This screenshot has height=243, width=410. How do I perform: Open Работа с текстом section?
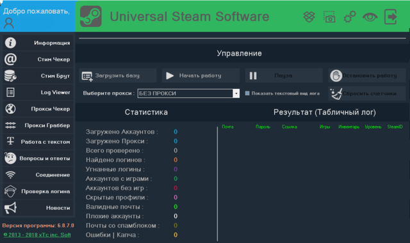tap(38, 142)
